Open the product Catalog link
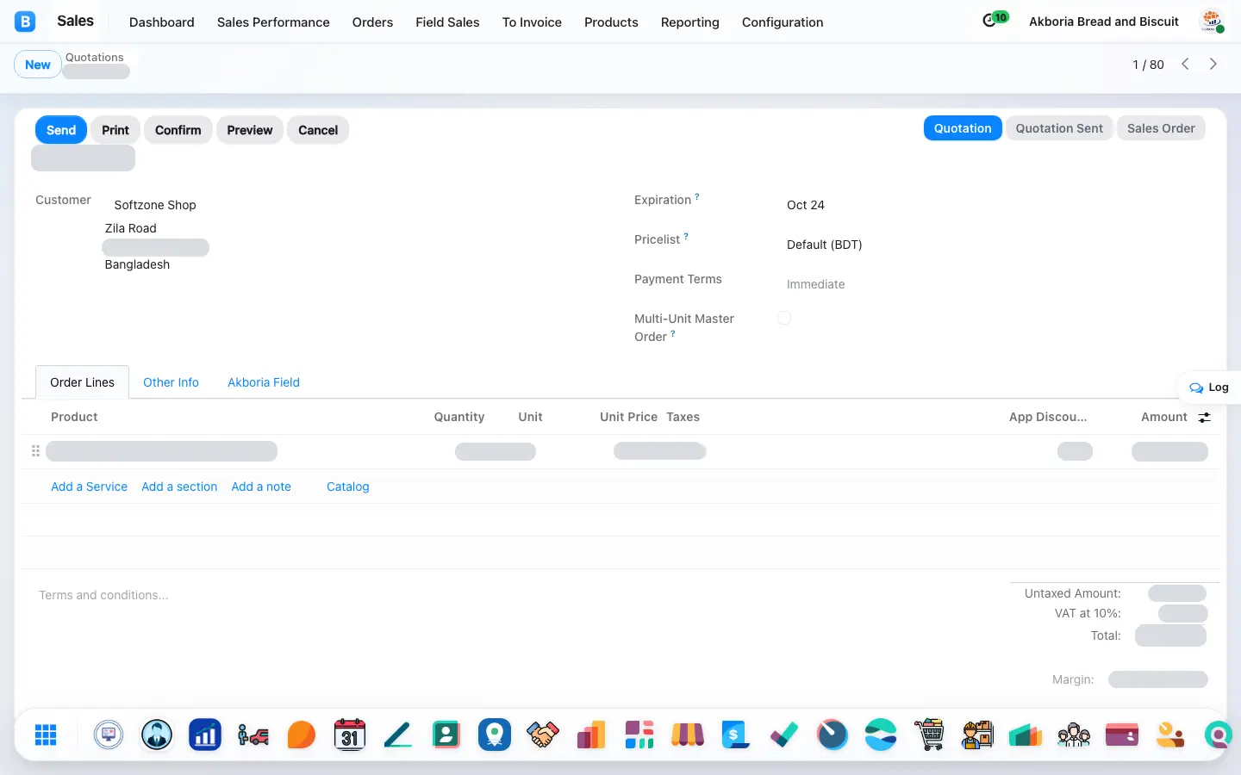1241x775 pixels. [x=348, y=487]
